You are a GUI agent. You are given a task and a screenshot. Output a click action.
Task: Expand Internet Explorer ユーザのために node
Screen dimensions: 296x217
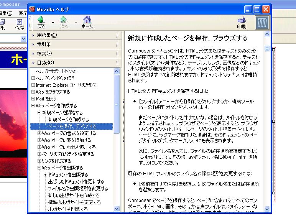pos(33,85)
